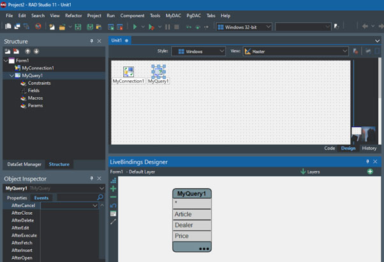Viewport: 384px width, 262px height.
Task: Click the red-blue circular browser icon in toolbar
Action: click(38, 26)
